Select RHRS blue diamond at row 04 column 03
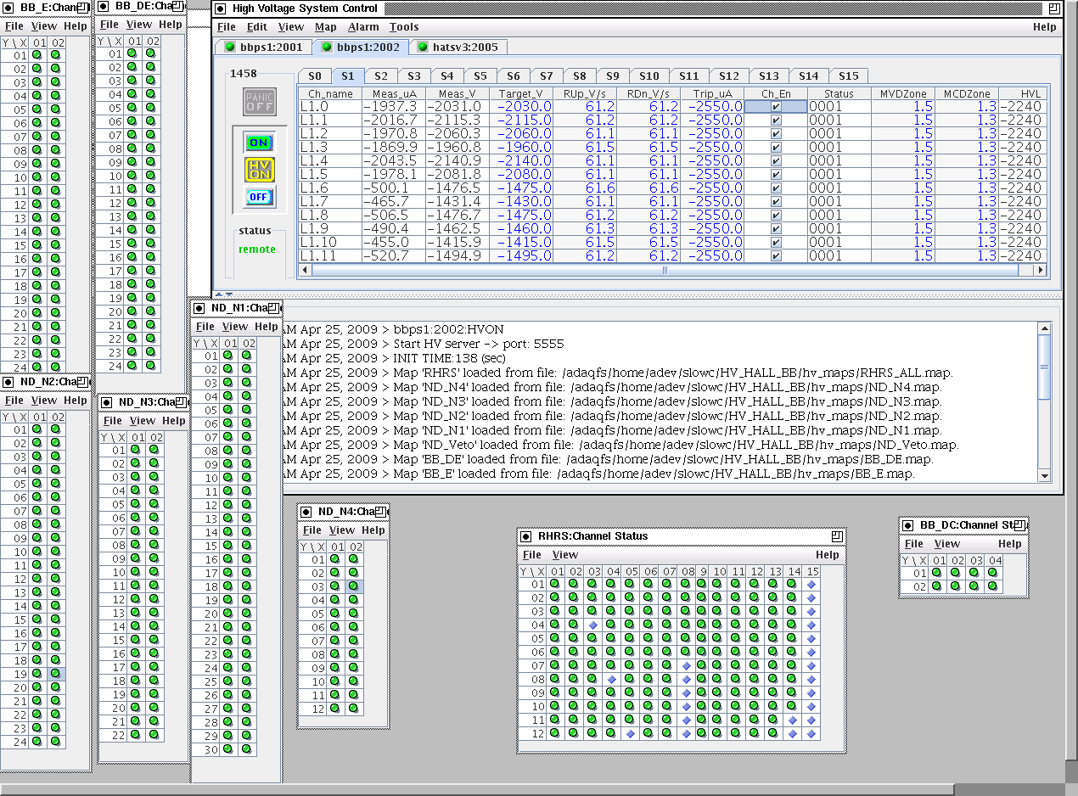This screenshot has height=796, width=1078. click(x=593, y=625)
